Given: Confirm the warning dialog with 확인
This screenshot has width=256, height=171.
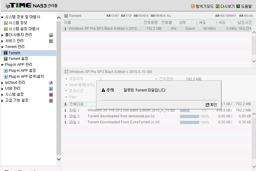Looking at the screenshot, I should [211, 105].
